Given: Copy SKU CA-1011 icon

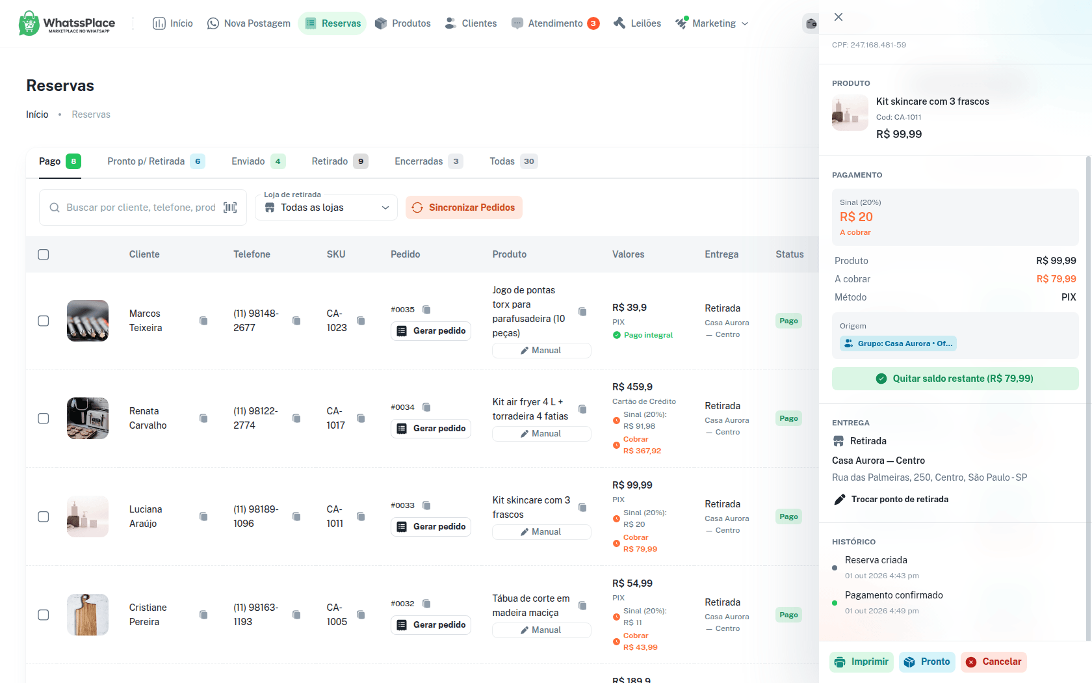Looking at the screenshot, I should pyautogui.click(x=361, y=516).
